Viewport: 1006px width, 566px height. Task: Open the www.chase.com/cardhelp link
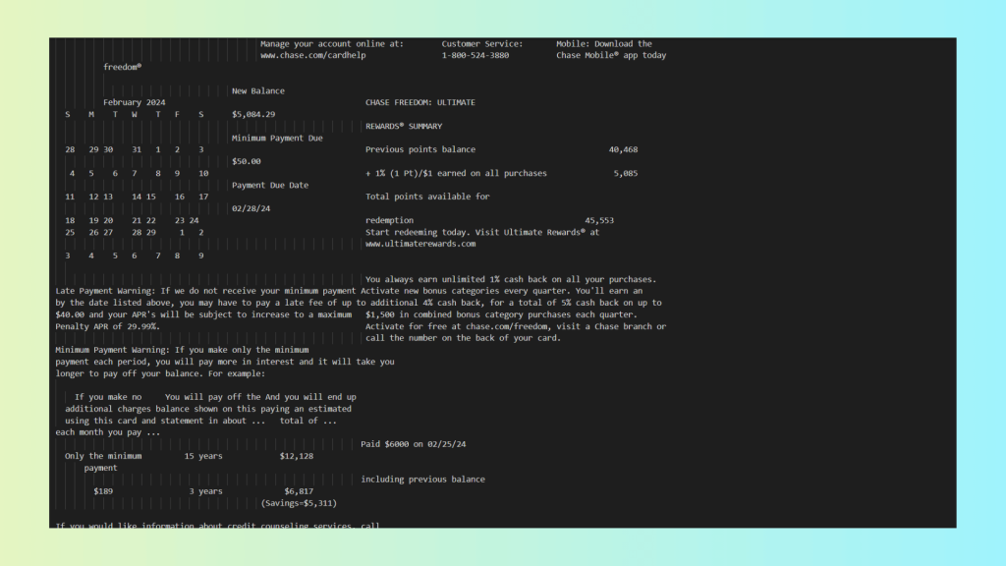click(315, 56)
